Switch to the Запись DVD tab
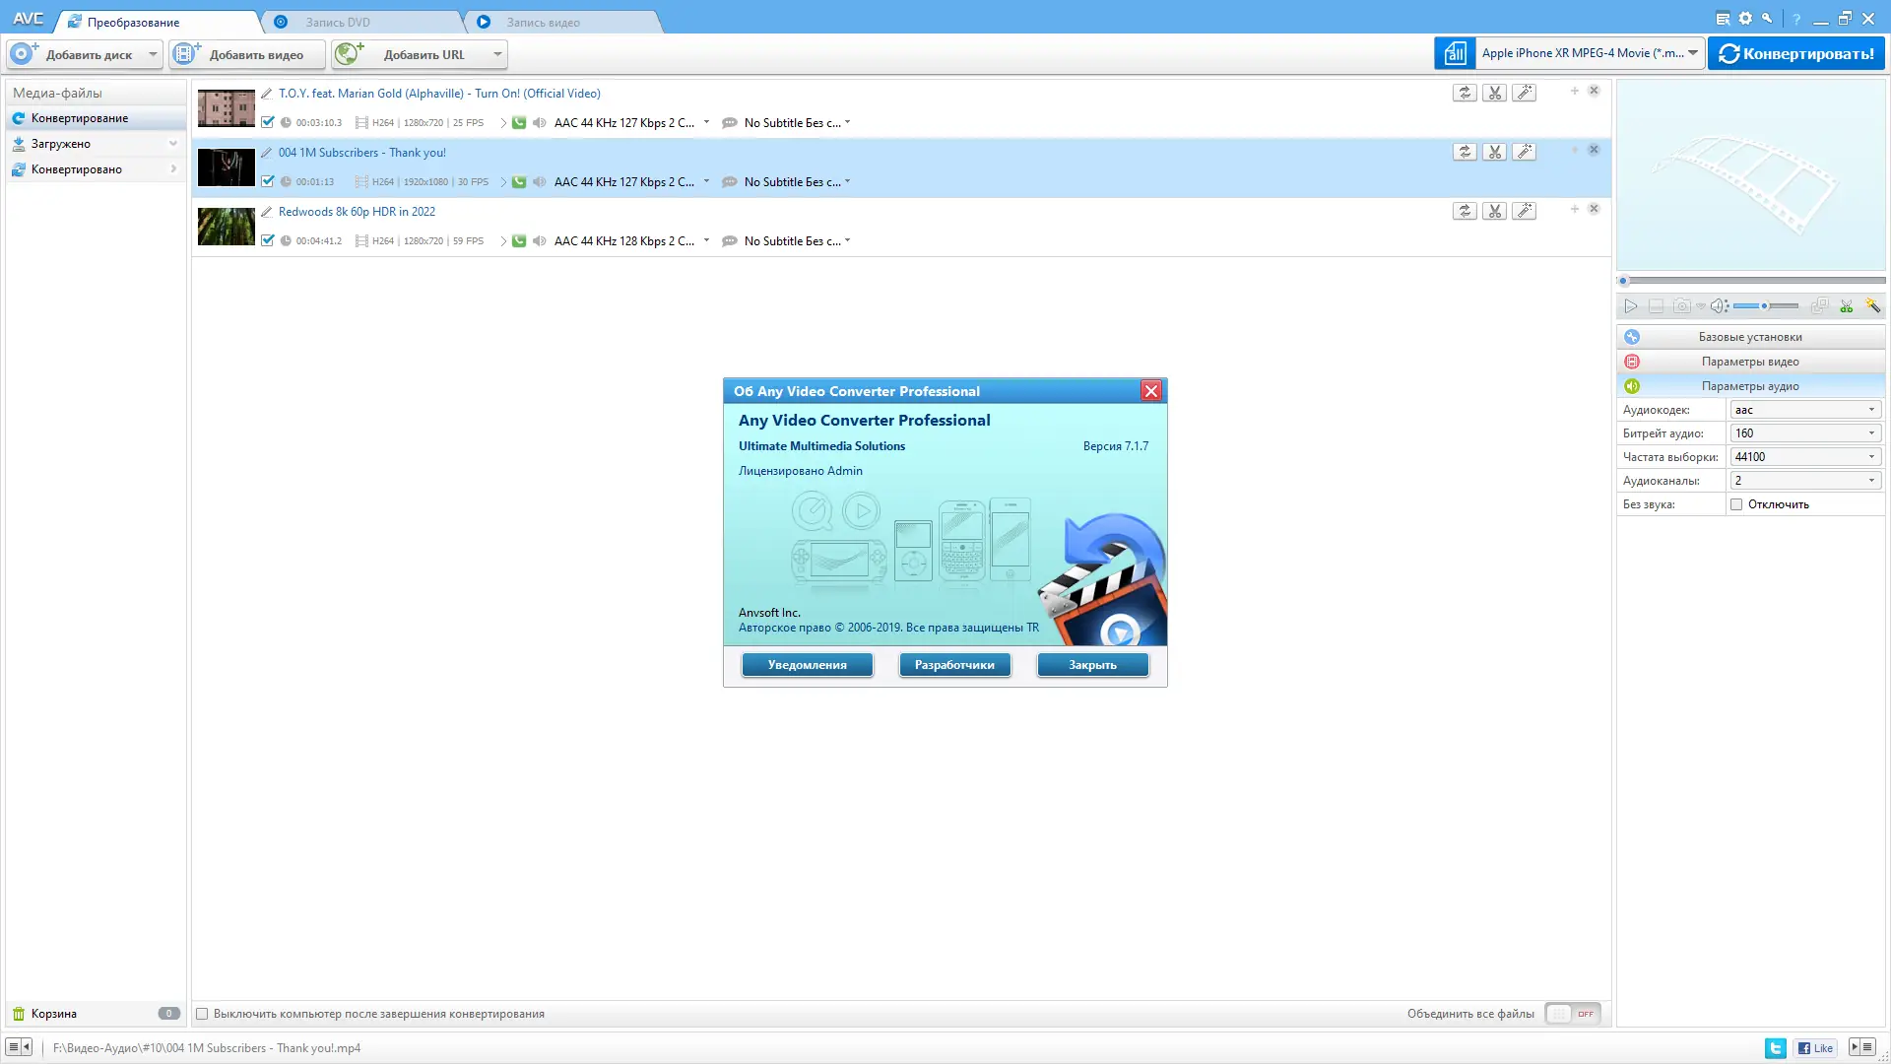 [338, 22]
